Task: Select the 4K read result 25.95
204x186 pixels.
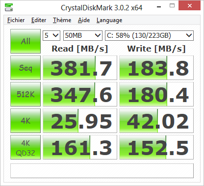Action: 80,121
